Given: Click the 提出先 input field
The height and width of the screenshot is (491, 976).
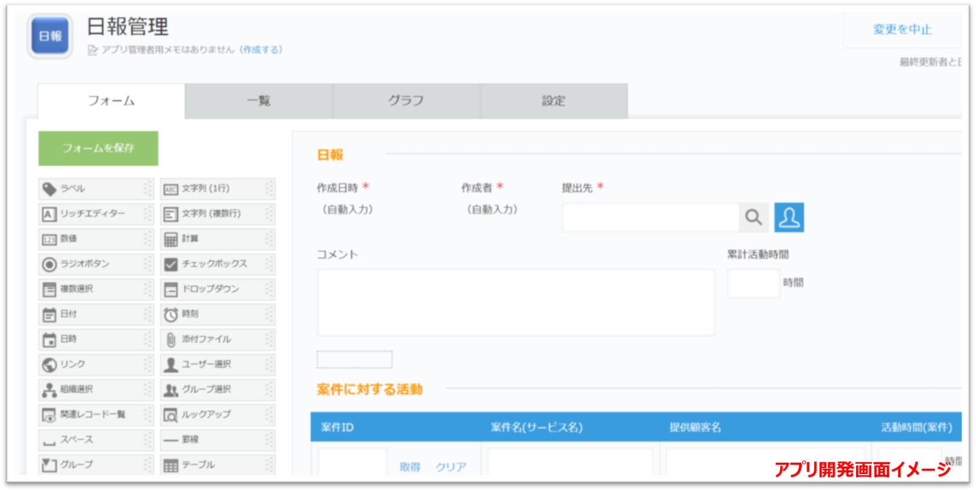Looking at the screenshot, I should 651,217.
